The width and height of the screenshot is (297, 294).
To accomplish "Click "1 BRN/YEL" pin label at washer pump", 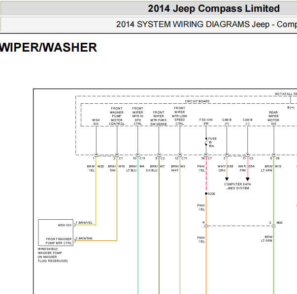I will (x=84, y=223).
